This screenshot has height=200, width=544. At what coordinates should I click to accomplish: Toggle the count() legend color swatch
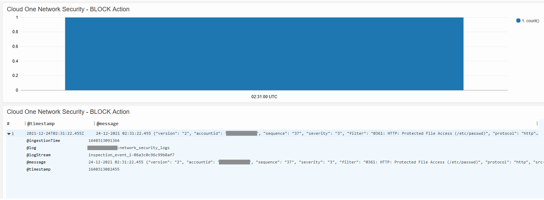tap(518, 21)
